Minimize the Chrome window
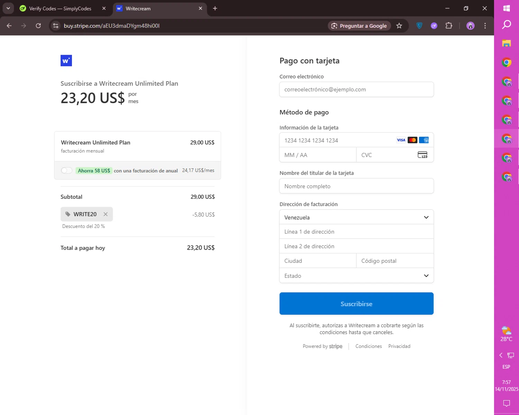Image resolution: width=519 pixels, height=415 pixels. (x=447, y=8)
